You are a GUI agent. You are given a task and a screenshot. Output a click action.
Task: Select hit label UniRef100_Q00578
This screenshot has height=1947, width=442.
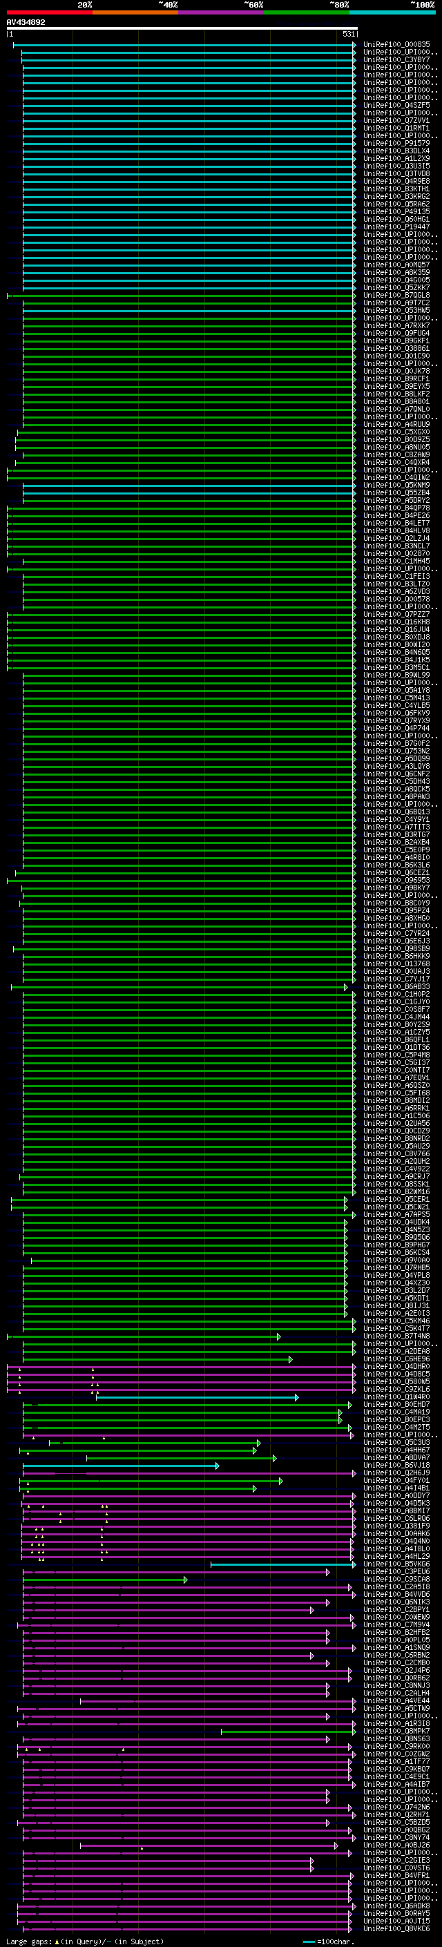396,600
